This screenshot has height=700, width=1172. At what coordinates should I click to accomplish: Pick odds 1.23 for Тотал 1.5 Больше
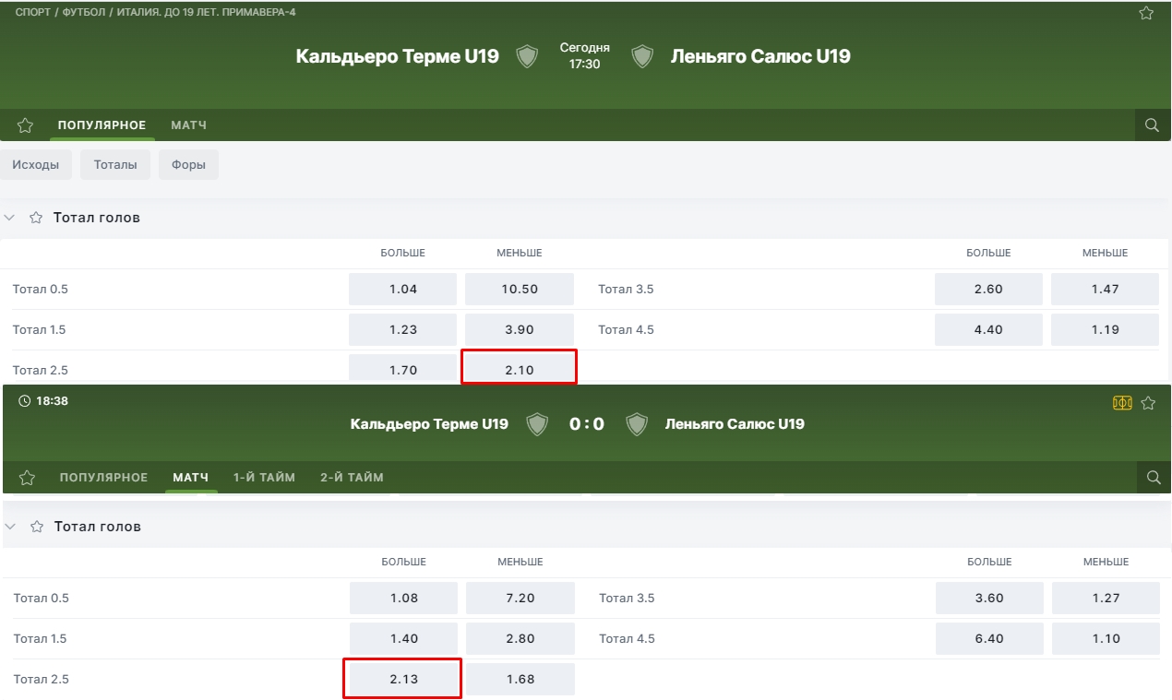pos(403,329)
